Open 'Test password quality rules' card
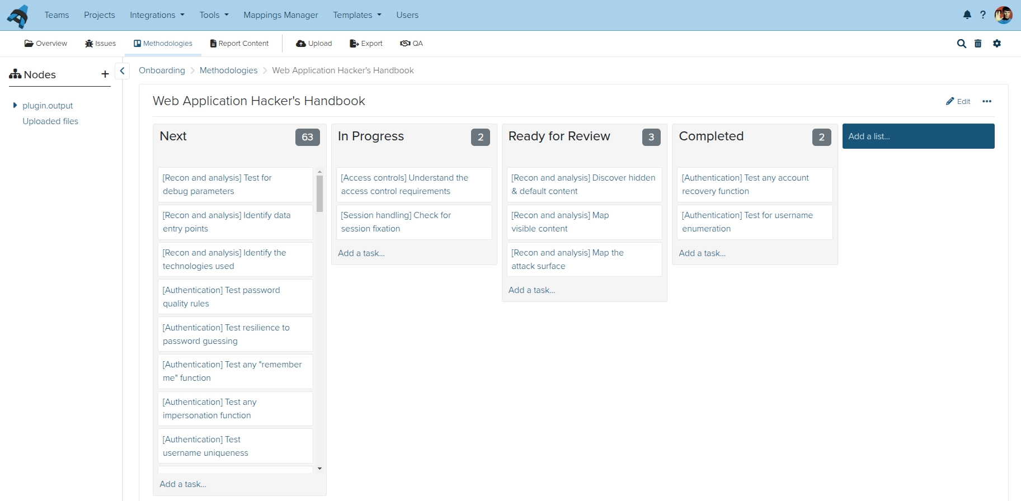 click(x=236, y=297)
